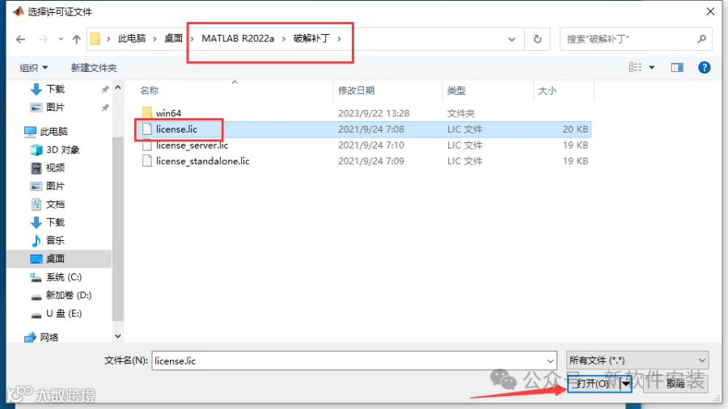
Task: Sort by 类型 column header
Action: tap(456, 91)
